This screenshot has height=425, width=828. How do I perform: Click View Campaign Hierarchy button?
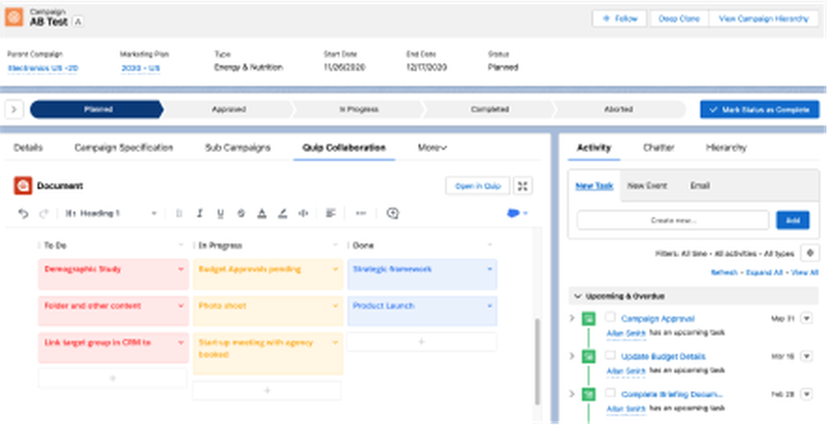click(763, 18)
